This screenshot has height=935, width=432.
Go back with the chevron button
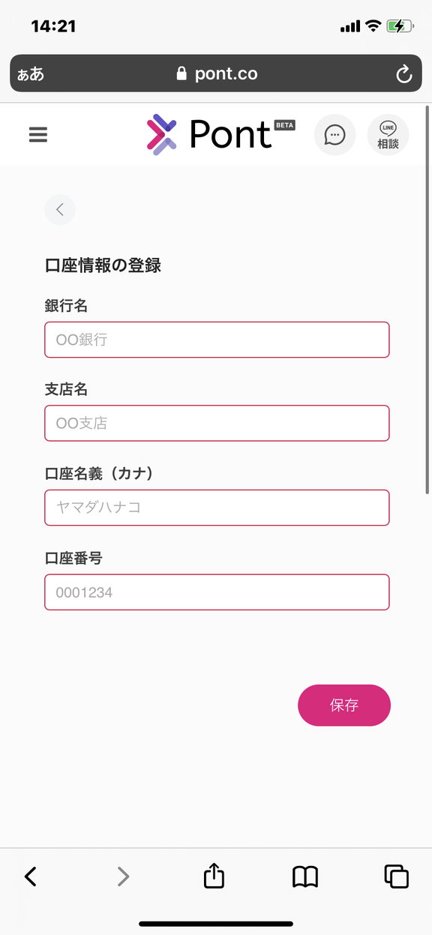(x=60, y=210)
